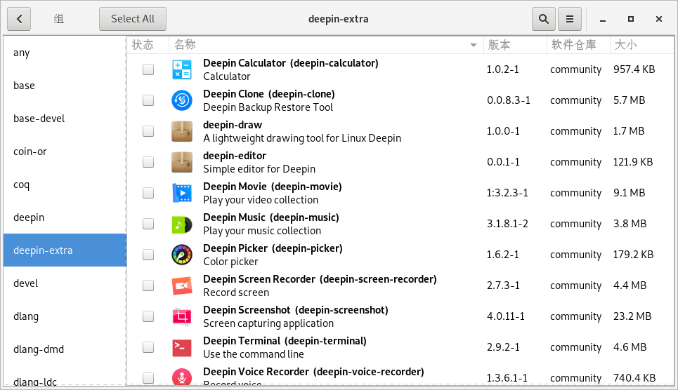678x390 pixels.
Task: Choose the 'dlang-dmd' group
Action: (65, 349)
